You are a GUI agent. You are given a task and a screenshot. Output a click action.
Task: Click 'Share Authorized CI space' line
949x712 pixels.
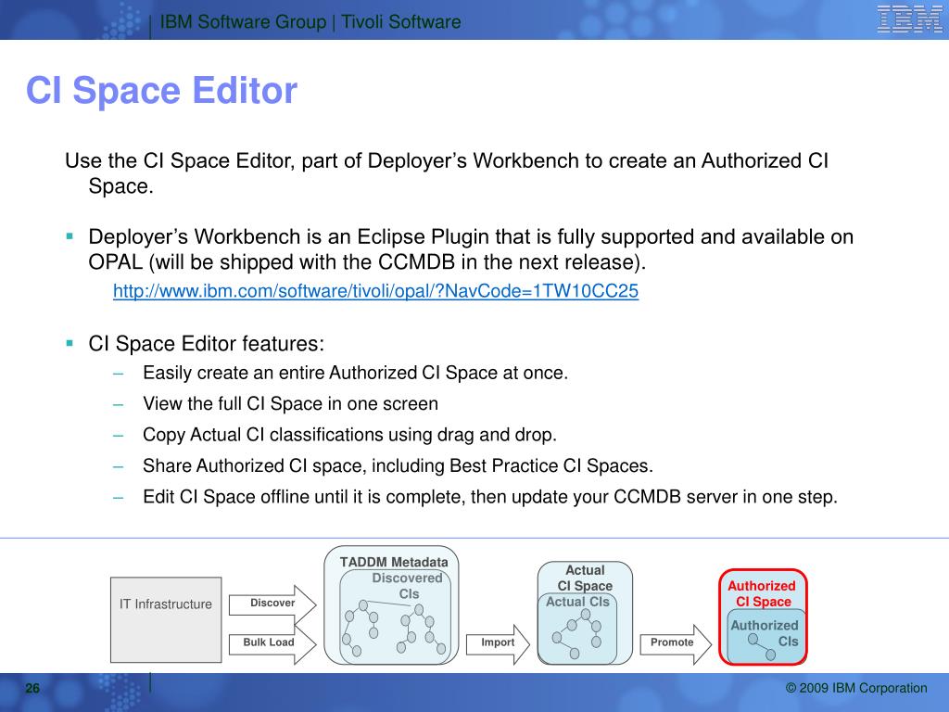398,465
